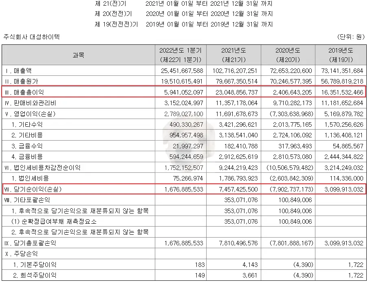Select the Ⅹ. 주당손익 row label

(22, 254)
